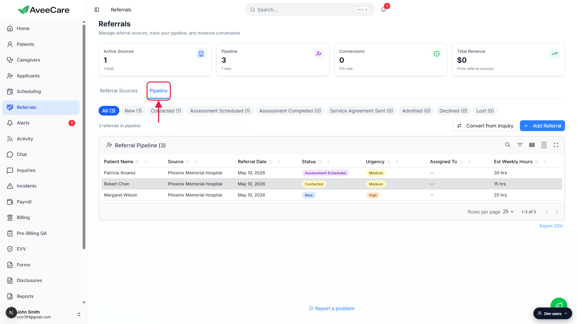Screen dimensions: 577x324
Task: Open Pre-Billing QA in sidebar
Action: [x=41, y=233]
